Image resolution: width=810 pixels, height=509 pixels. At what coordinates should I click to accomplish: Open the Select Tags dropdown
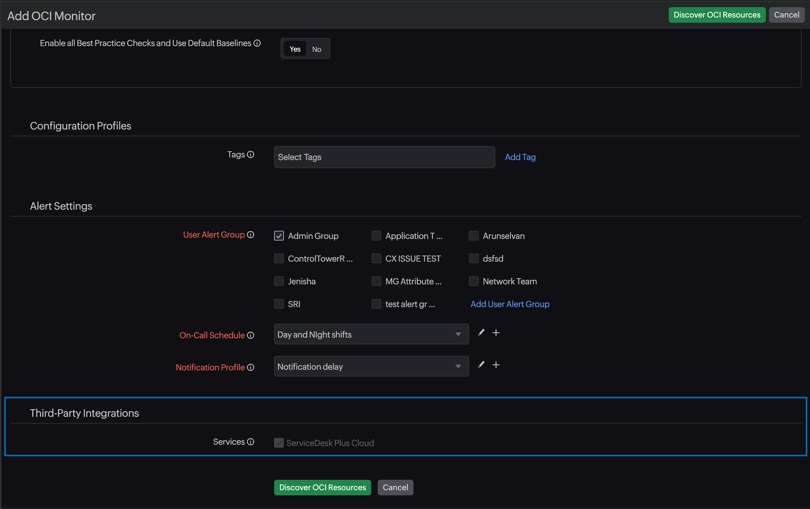pyautogui.click(x=384, y=156)
